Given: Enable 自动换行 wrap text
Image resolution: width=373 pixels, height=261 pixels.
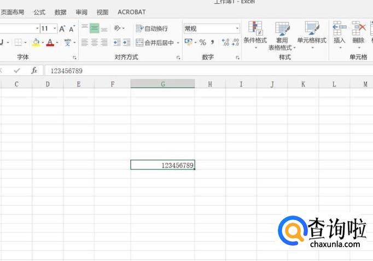Looking at the screenshot, I should coord(151,28).
